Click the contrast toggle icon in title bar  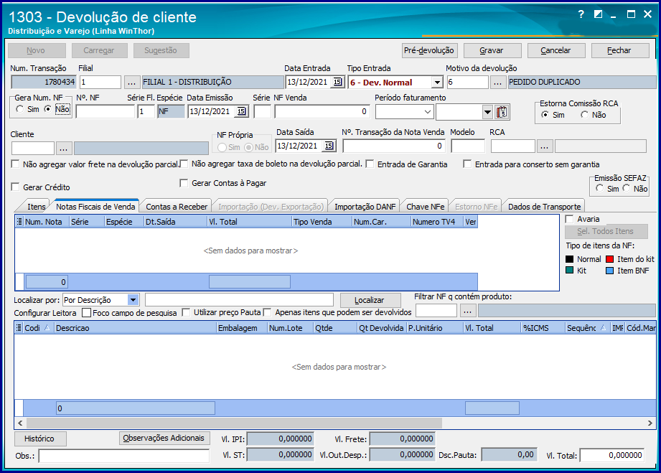click(x=598, y=14)
